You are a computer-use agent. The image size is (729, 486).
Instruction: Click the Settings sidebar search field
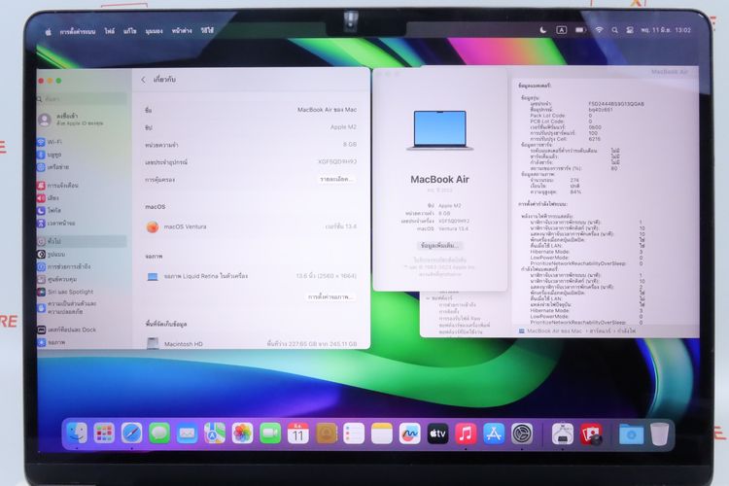tap(82, 98)
